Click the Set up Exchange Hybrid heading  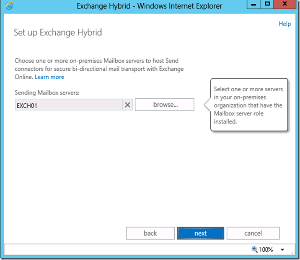(58, 33)
